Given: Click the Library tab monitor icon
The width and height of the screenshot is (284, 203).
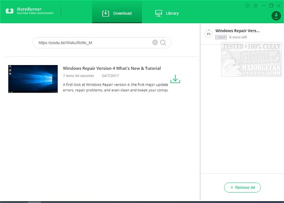Looking at the screenshot, I should coord(159,13).
